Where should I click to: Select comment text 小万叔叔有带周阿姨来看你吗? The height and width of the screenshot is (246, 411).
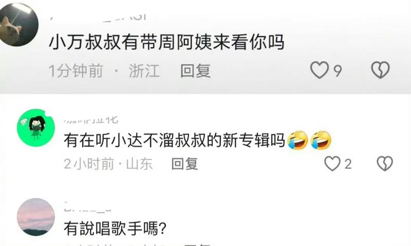166,42
